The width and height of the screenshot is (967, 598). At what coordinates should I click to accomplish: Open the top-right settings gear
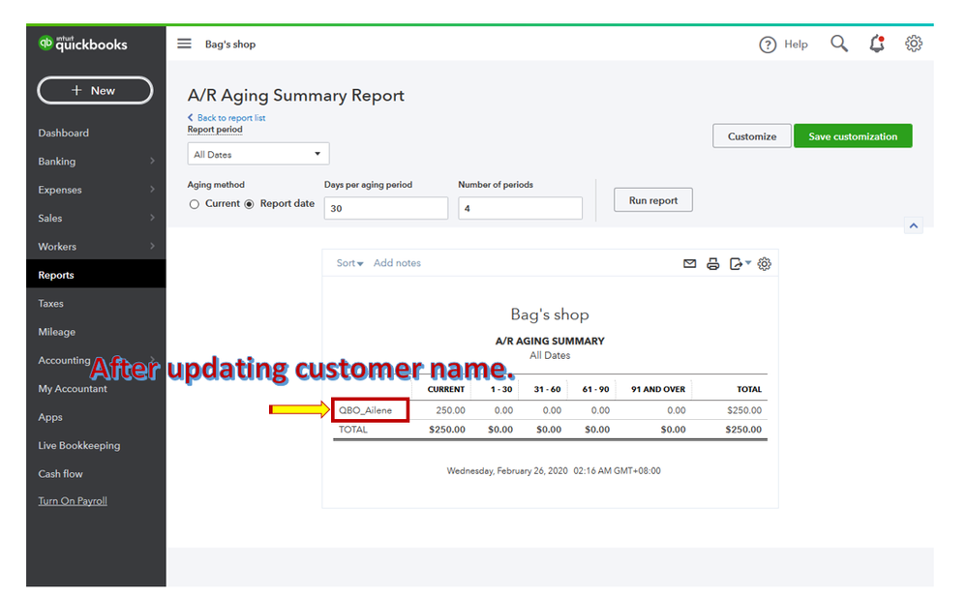(x=914, y=44)
